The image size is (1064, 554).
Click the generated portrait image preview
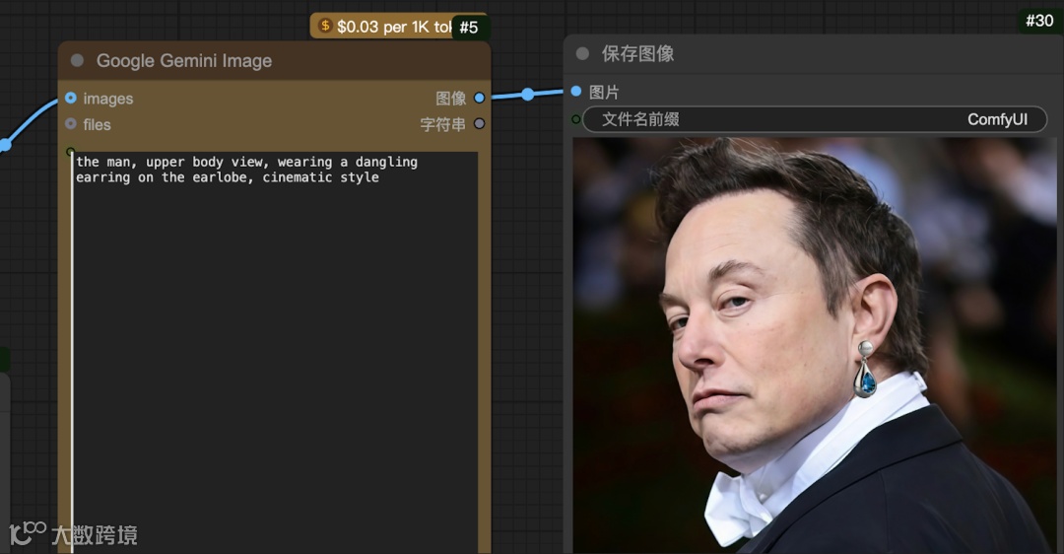point(815,346)
